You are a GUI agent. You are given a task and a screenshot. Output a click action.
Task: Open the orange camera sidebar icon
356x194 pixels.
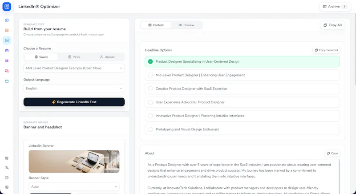click(7, 30)
